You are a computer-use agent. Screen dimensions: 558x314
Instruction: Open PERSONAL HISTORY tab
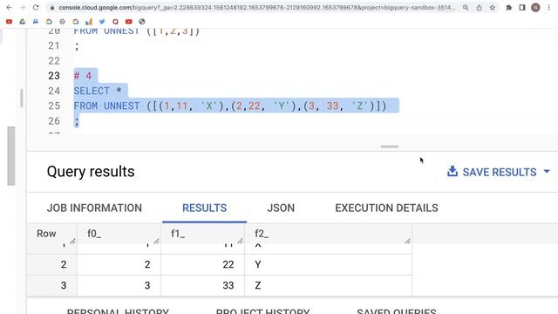point(118,311)
